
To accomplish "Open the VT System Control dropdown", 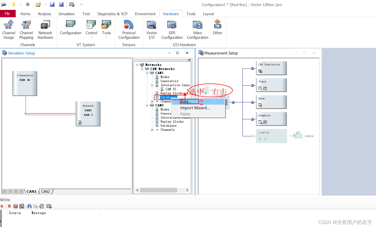I will [91, 29].
